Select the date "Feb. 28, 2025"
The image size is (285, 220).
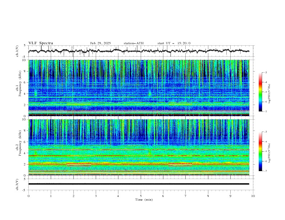pos(100,43)
